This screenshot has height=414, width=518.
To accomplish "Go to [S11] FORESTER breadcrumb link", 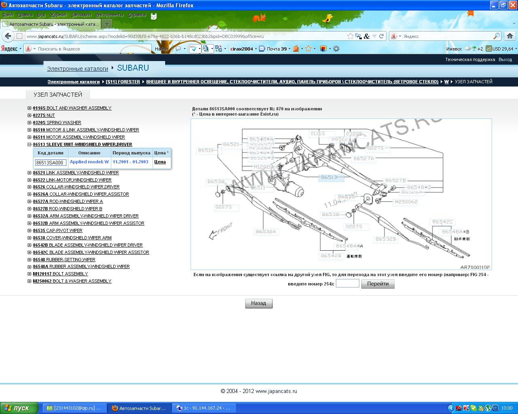I will click(x=123, y=82).
